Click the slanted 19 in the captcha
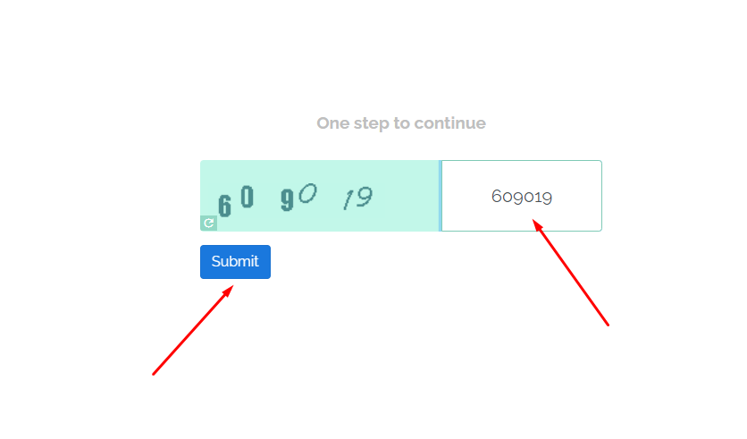Viewport: 747px width, 439px height. (358, 198)
